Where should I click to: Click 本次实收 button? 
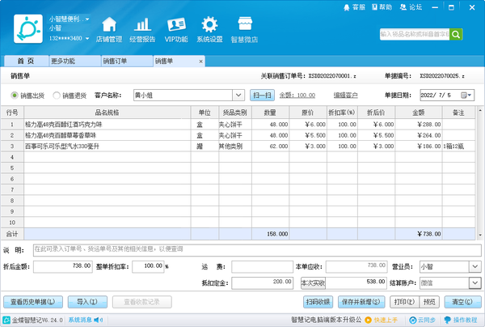click(313, 283)
